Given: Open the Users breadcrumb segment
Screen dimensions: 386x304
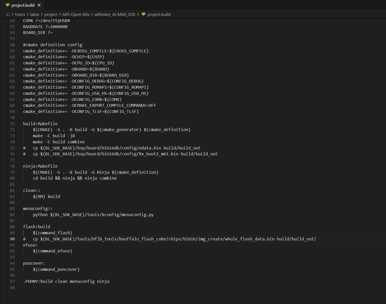Looking at the screenshot, I should 20,15.
